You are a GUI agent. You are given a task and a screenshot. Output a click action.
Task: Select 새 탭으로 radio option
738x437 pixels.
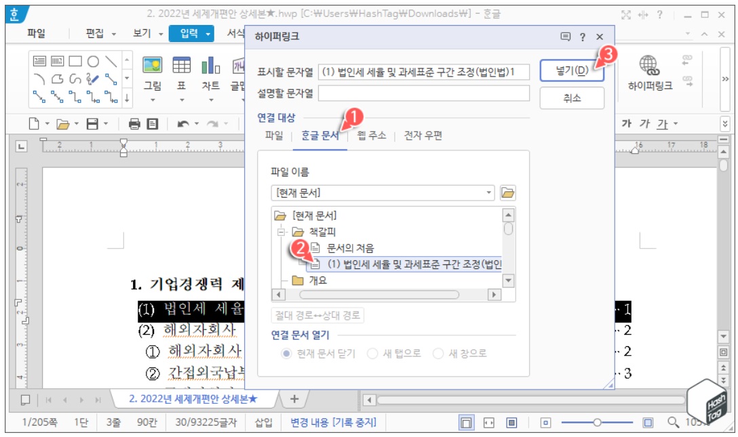[x=372, y=354]
